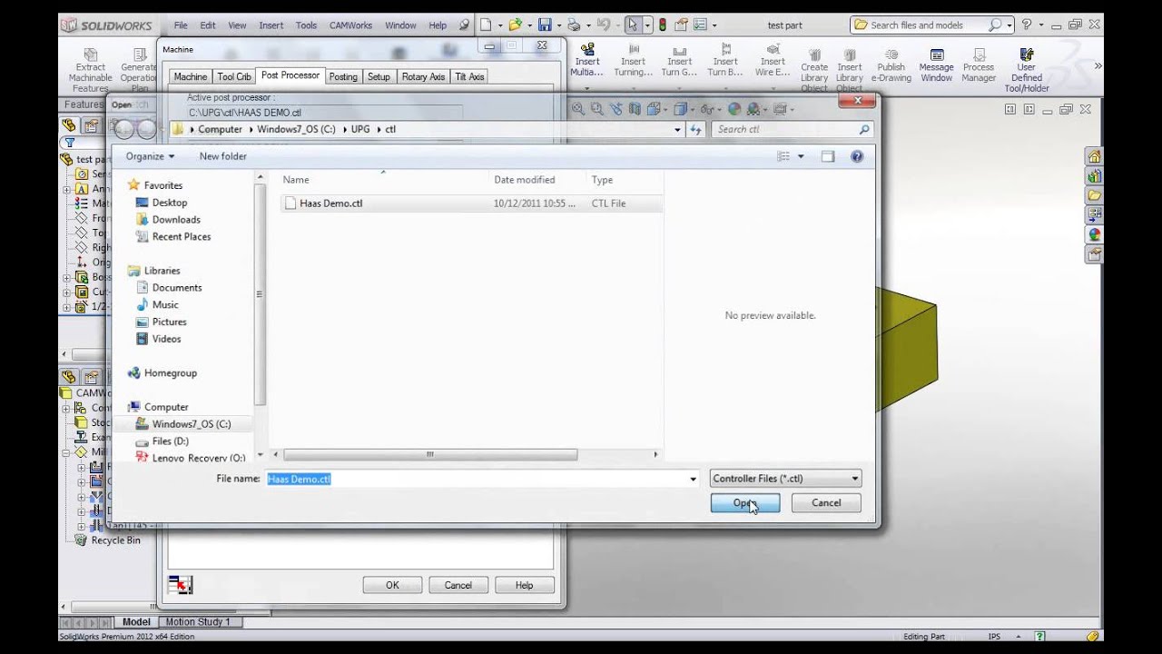Viewport: 1162px width, 654px height.
Task: Switch to the Machine tab
Action: click(190, 77)
